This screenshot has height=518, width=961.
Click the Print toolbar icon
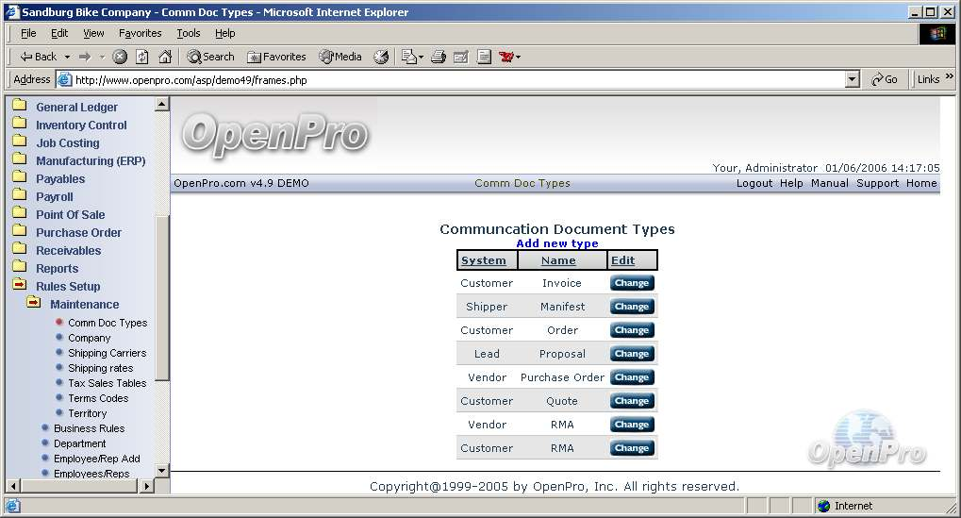tap(438, 57)
